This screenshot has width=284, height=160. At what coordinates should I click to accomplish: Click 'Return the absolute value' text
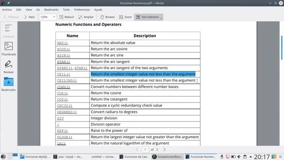[113, 43]
